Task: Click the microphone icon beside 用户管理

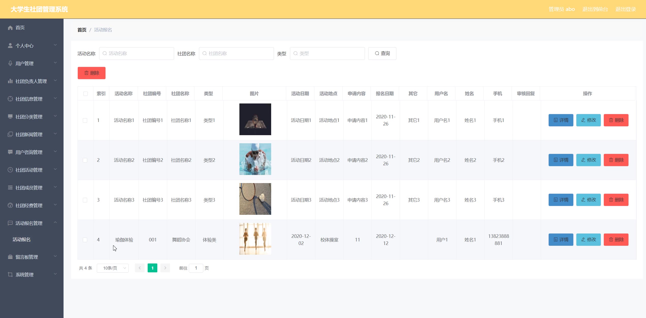Action: point(10,63)
